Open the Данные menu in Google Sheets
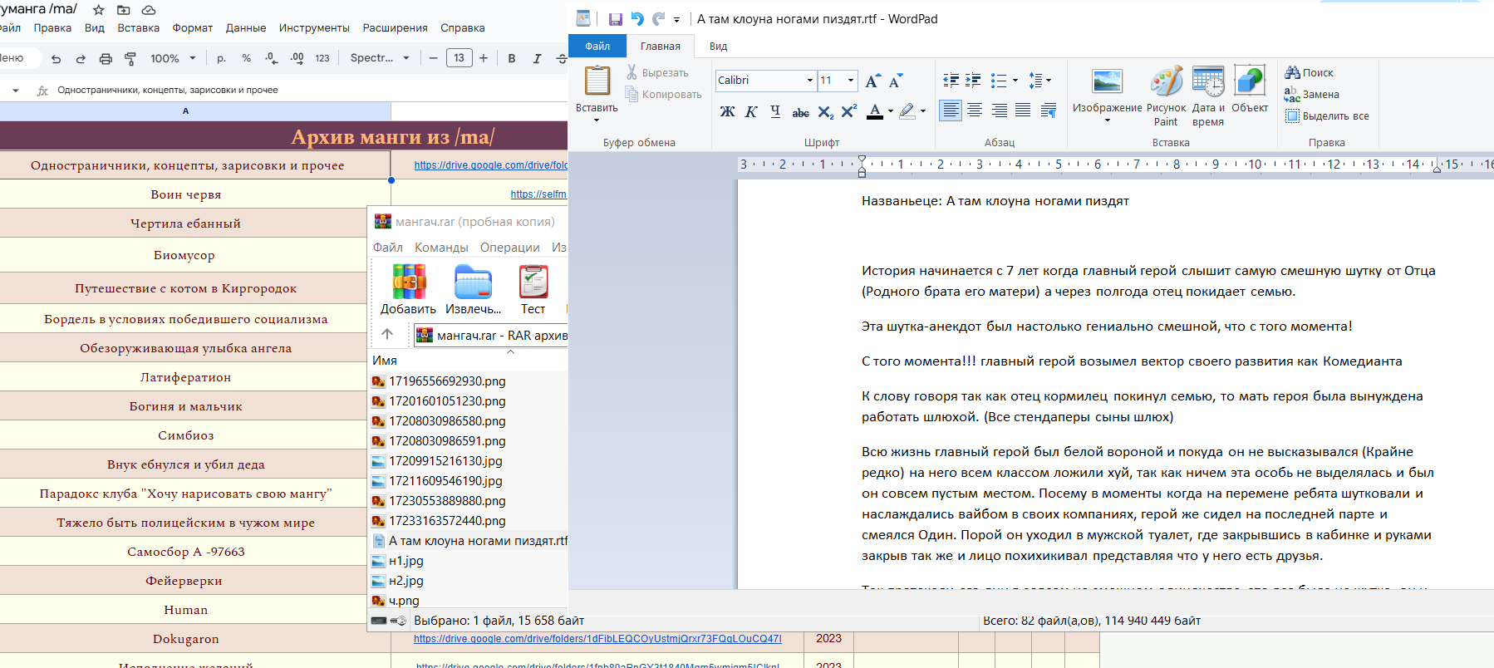 click(x=246, y=28)
